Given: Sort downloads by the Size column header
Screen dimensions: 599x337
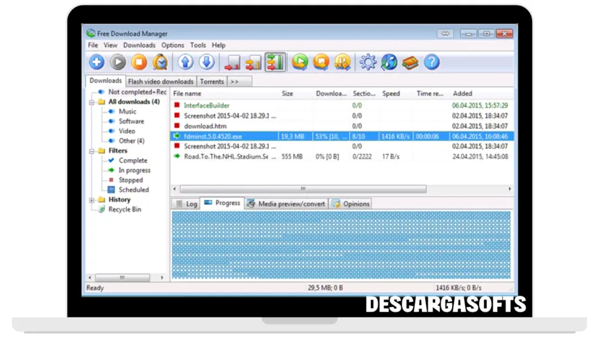Looking at the screenshot, I should (x=287, y=94).
